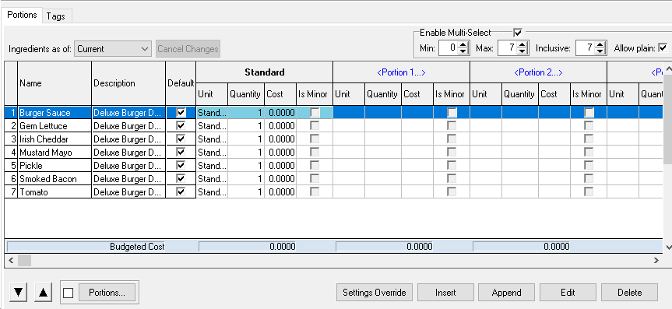Increase the Inclusive spinner value
This screenshot has height=309, width=672.
(x=601, y=45)
